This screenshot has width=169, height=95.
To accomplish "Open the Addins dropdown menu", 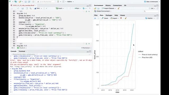I will 71,2.
